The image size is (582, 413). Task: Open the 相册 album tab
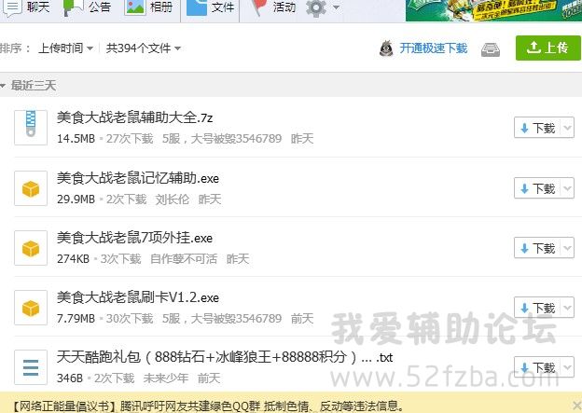(x=149, y=7)
